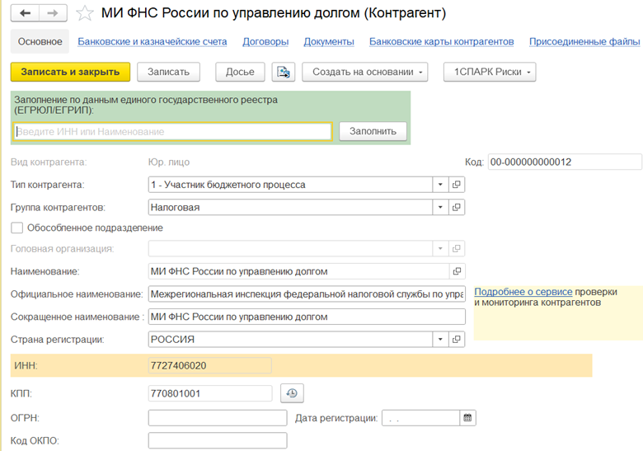Click Записать и закрыть button
643x451 pixels.
pos(70,73)
